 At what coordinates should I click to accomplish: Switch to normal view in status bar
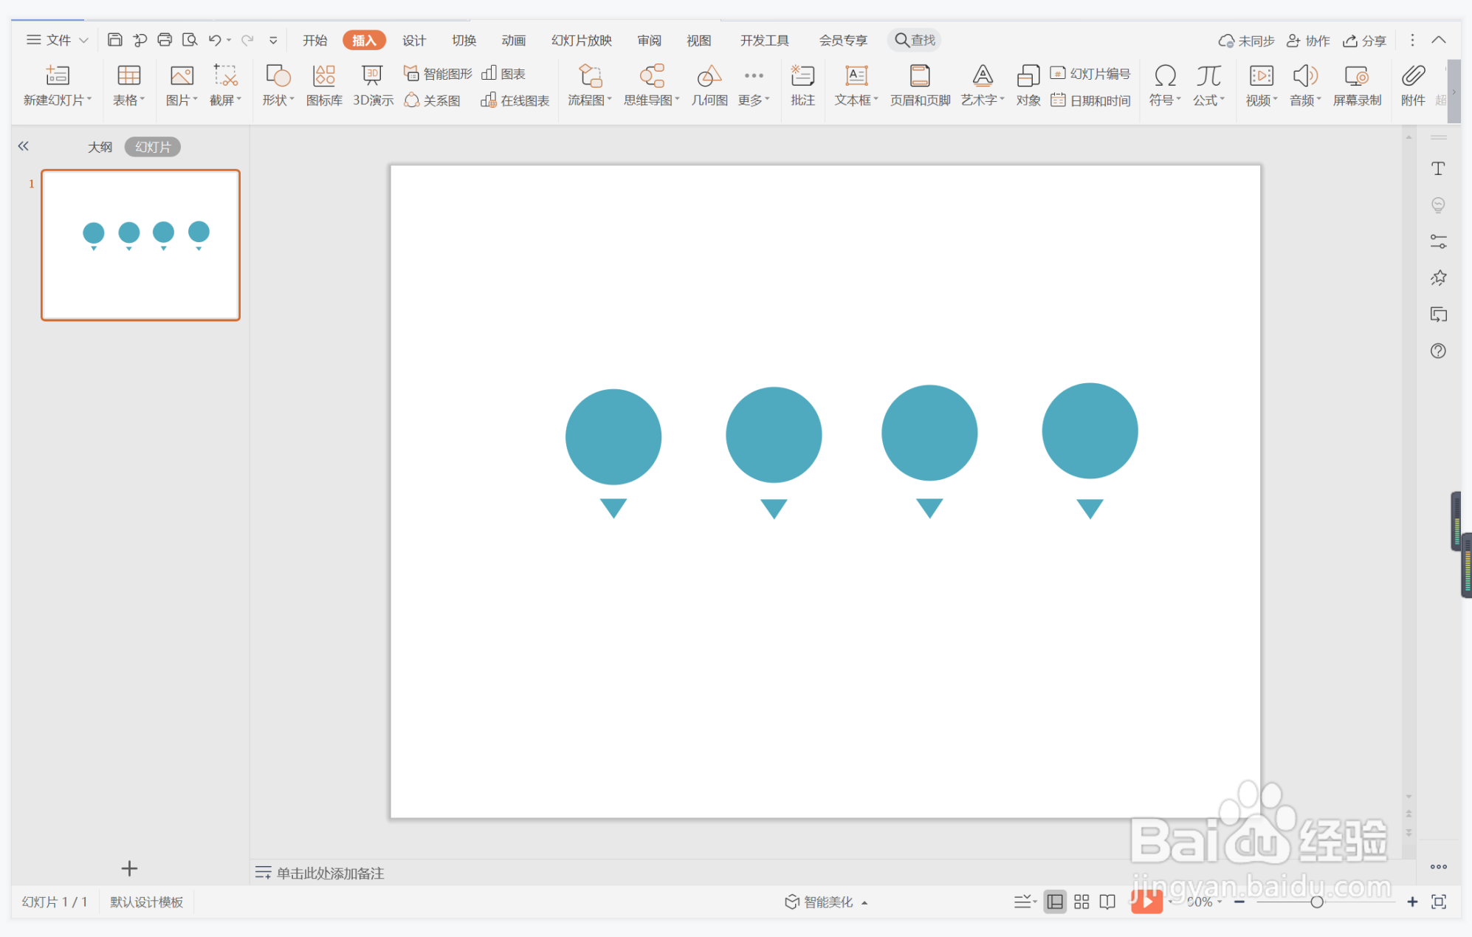point(1055,902)
